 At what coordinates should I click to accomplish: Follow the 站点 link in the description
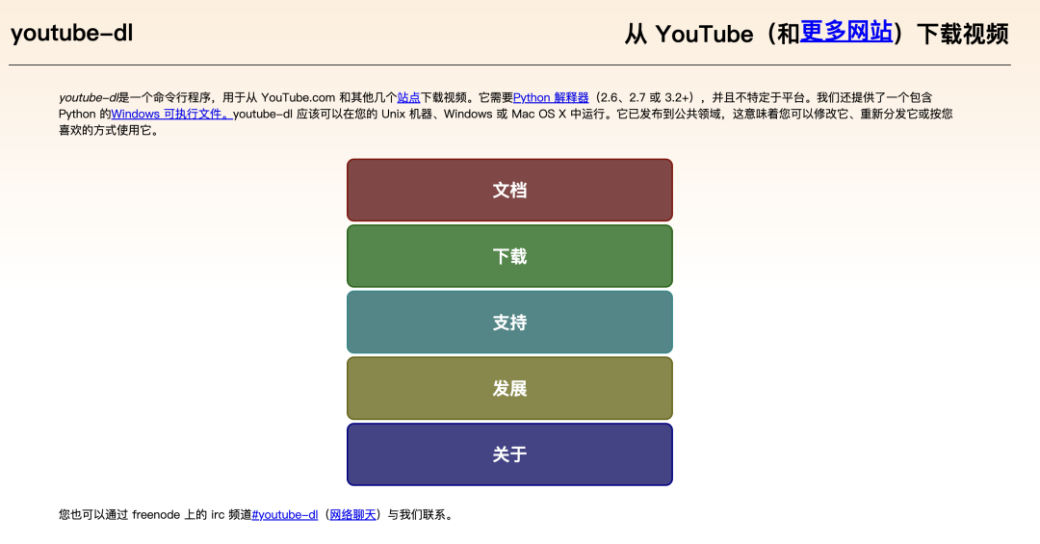pyautogui.click(x=408, y=97)
